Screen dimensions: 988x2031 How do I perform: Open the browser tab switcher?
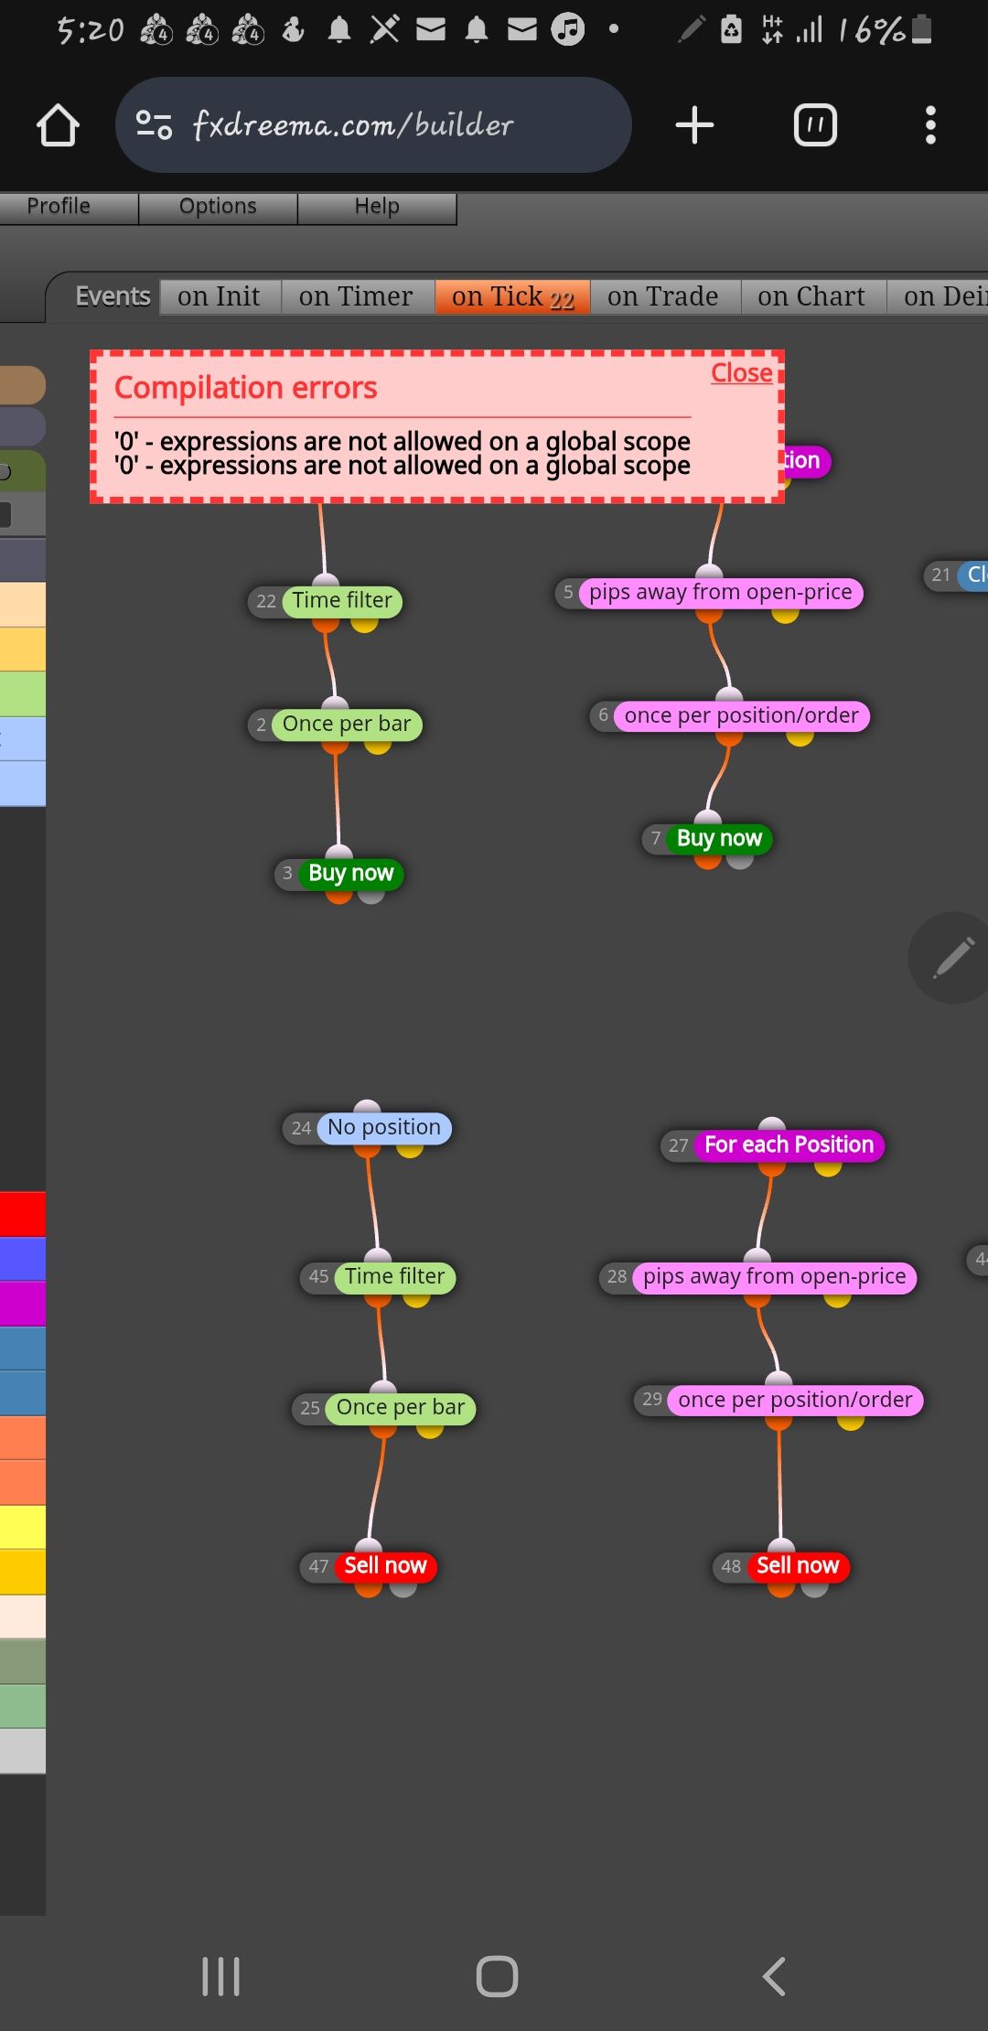coord(815,125)
